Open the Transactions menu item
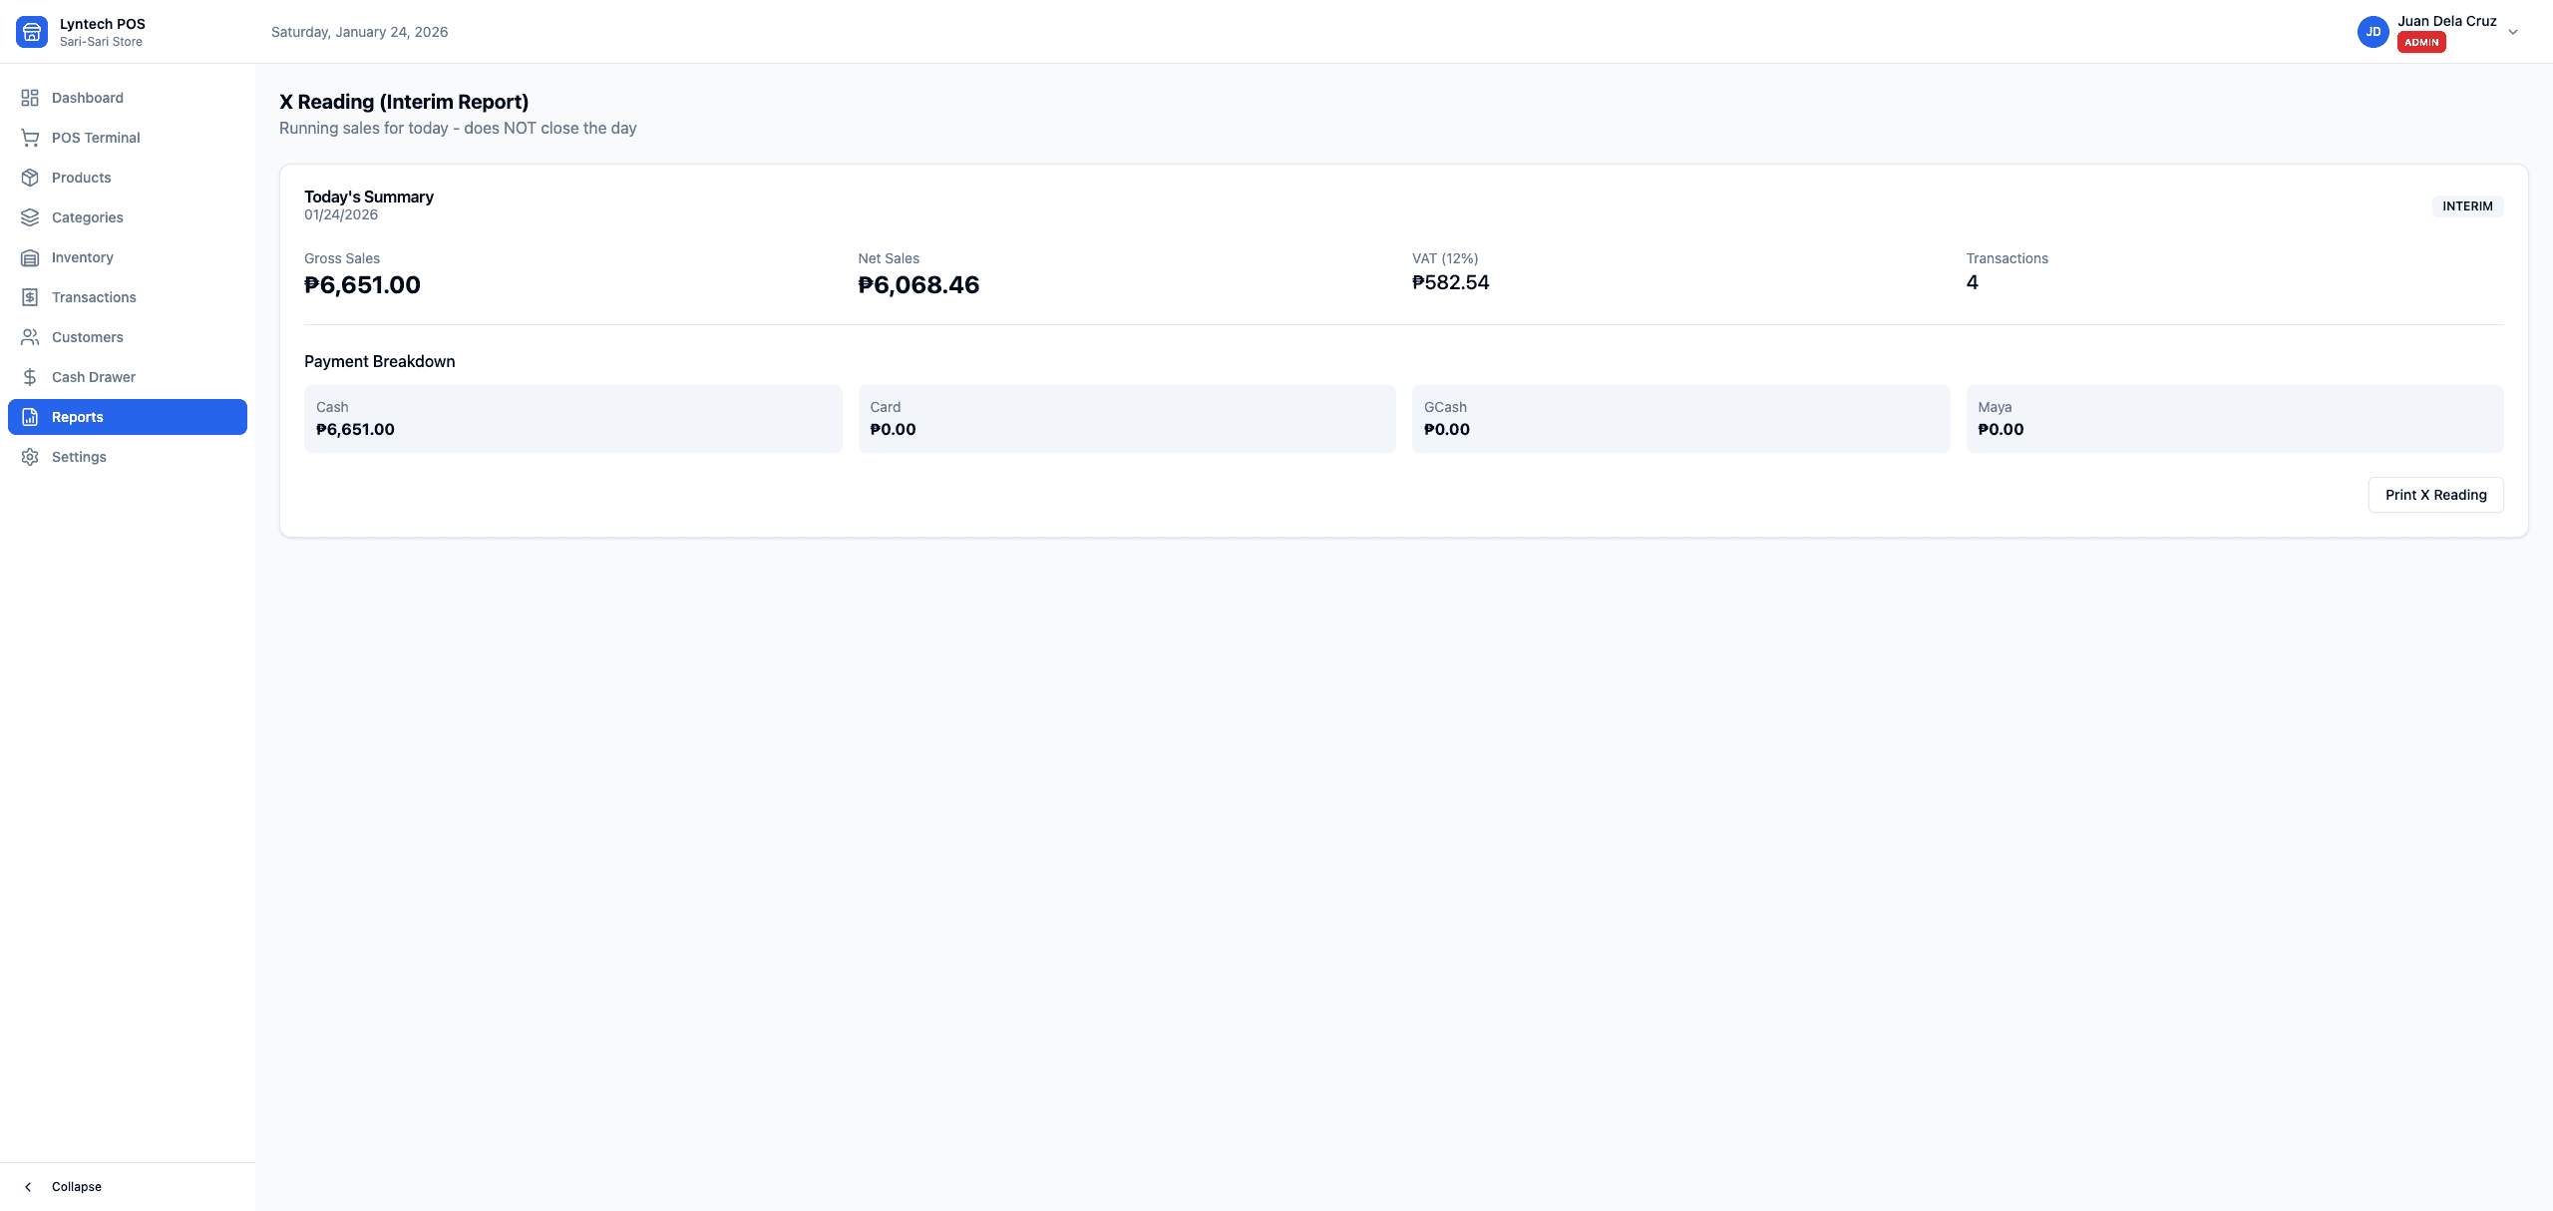This screenshot has width=2553, height=1211. (128, 297)
